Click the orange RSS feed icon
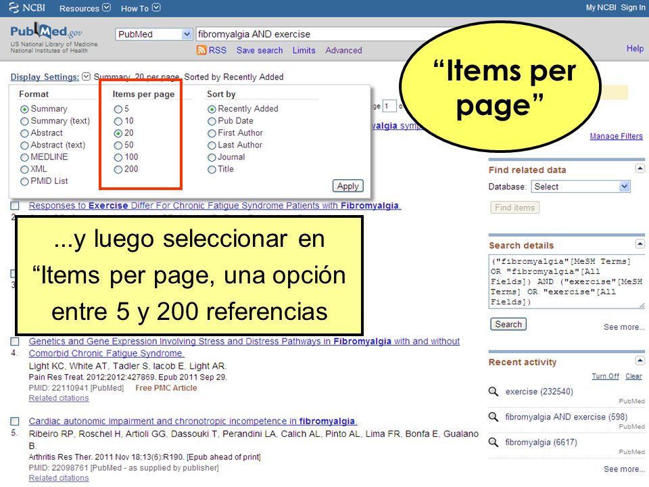This screenshot has height=487, width=649. 201,50
